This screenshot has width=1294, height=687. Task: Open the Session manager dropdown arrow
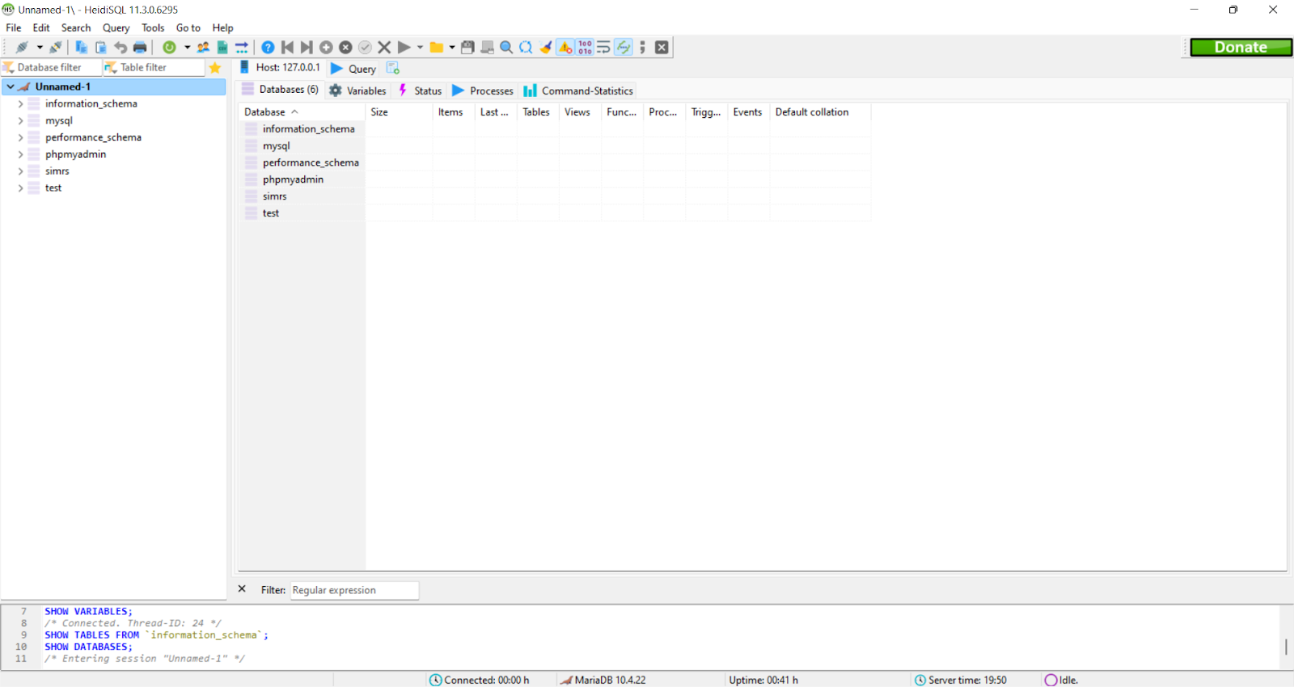click(x=40, y=48)
